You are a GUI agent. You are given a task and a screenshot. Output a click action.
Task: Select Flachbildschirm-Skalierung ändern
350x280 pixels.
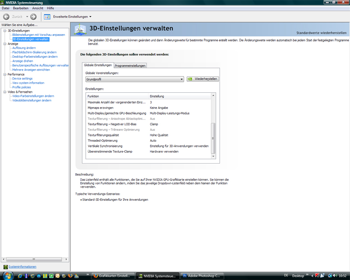35,52
